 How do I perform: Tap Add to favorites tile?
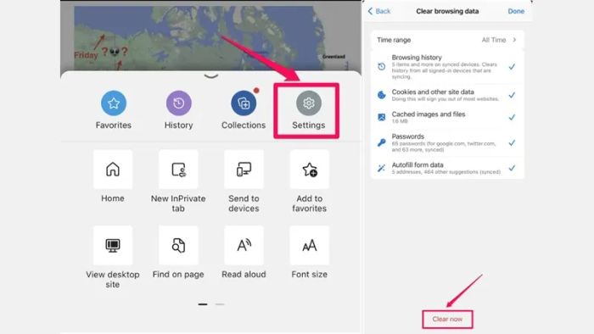click(x=309, y=170)
